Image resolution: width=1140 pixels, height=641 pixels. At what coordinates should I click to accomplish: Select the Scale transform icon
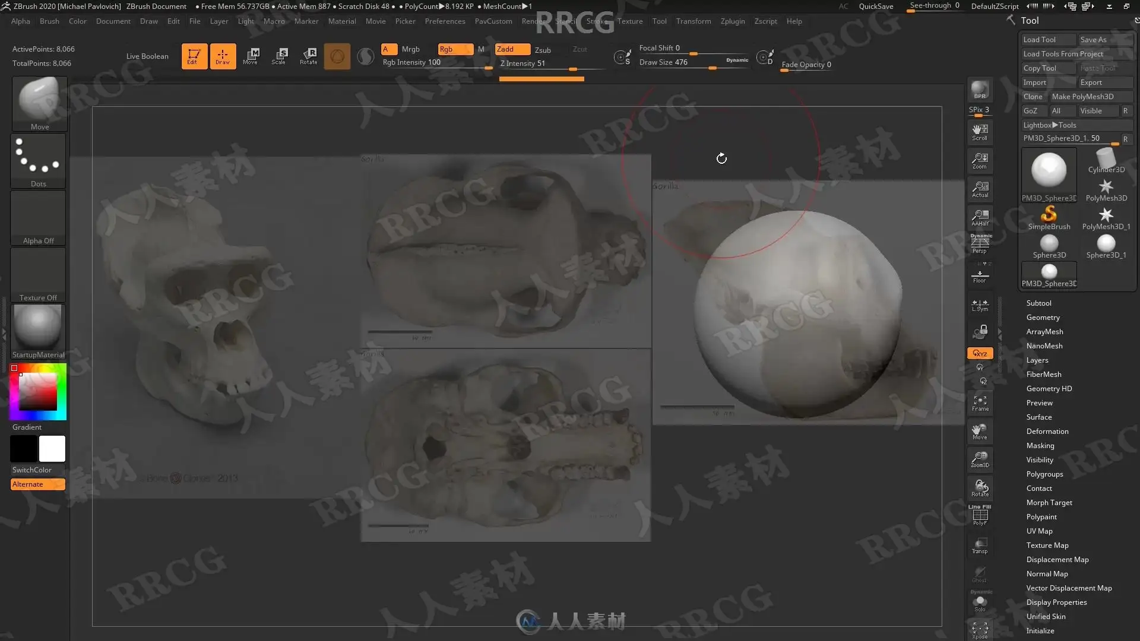[279, 56]
